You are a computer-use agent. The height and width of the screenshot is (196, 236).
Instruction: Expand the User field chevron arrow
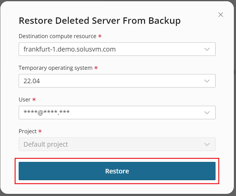pos(207,113)
